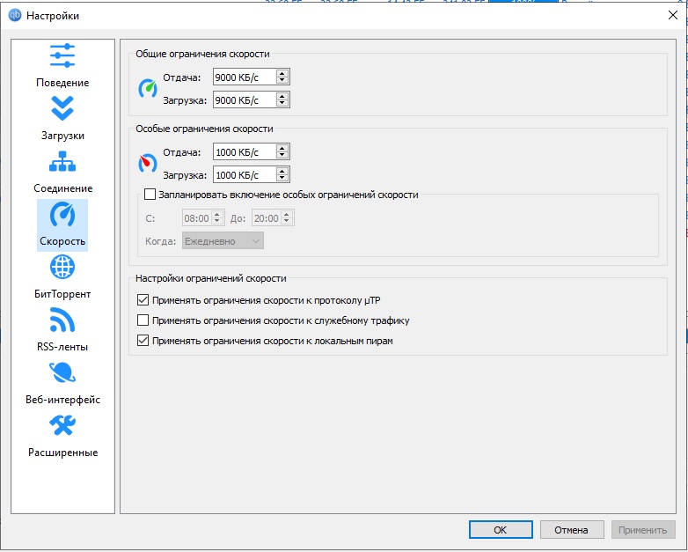The width and height of the screenshot is (688, 552).
Task: Click the Применить button
Action: (x=643, y=530)
